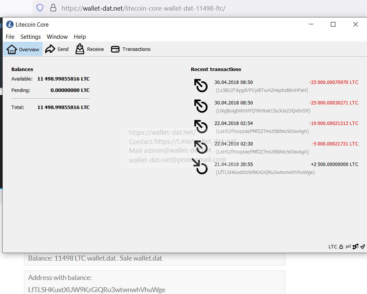Open the Overview tab

tap(23, 49)
